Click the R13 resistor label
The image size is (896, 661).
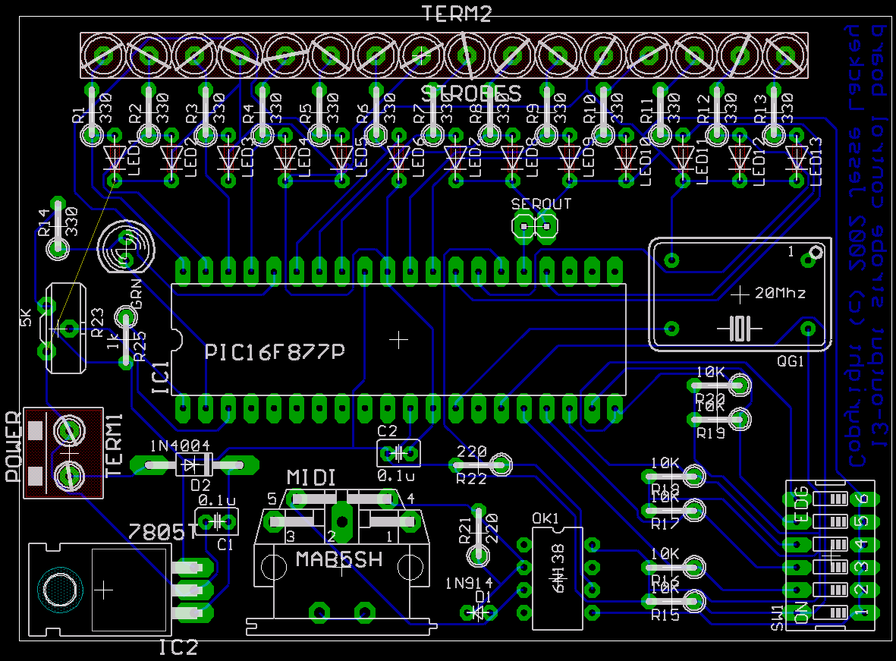[x=760, y=108]
